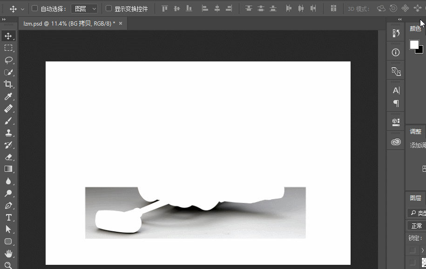Select the Path Selection tool
The width and height of the screenshot is (426, 269).
[8, 229]
